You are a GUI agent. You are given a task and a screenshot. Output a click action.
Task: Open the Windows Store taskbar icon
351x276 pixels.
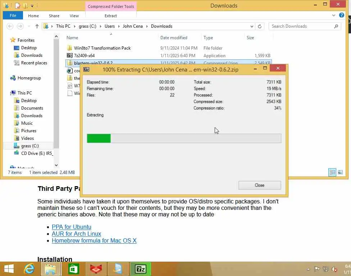(x=73, y=269)
